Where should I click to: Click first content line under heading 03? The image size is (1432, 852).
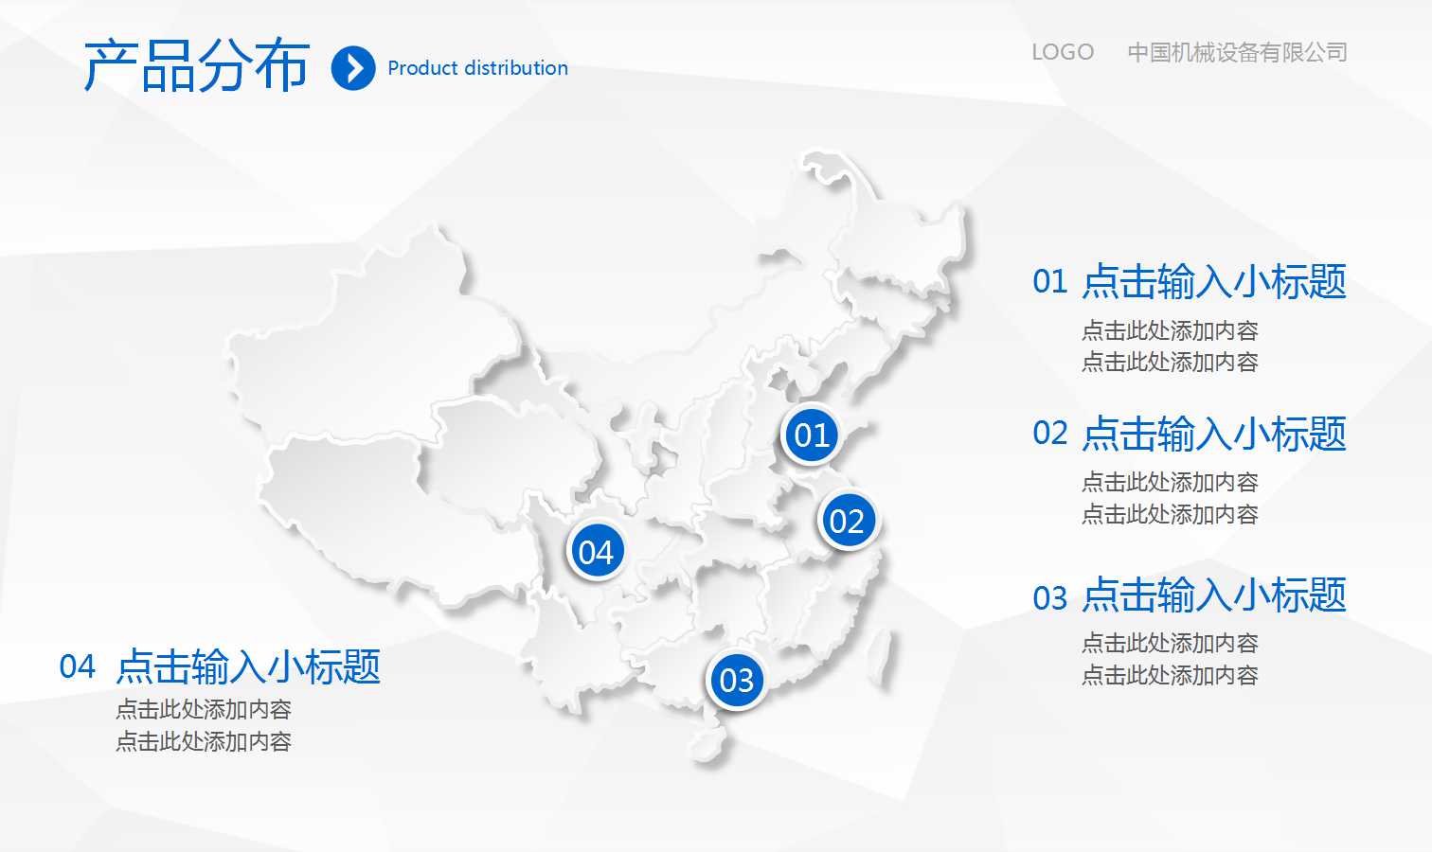(1170, 643)
